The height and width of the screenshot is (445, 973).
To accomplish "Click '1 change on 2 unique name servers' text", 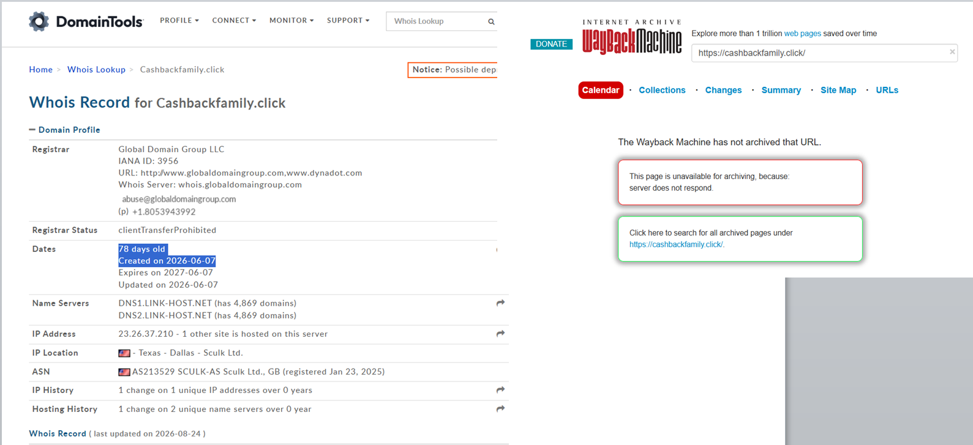I will (215, 410).
